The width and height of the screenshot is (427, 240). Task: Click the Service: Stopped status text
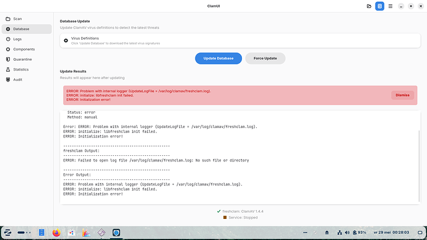click(x=243, y=217)
